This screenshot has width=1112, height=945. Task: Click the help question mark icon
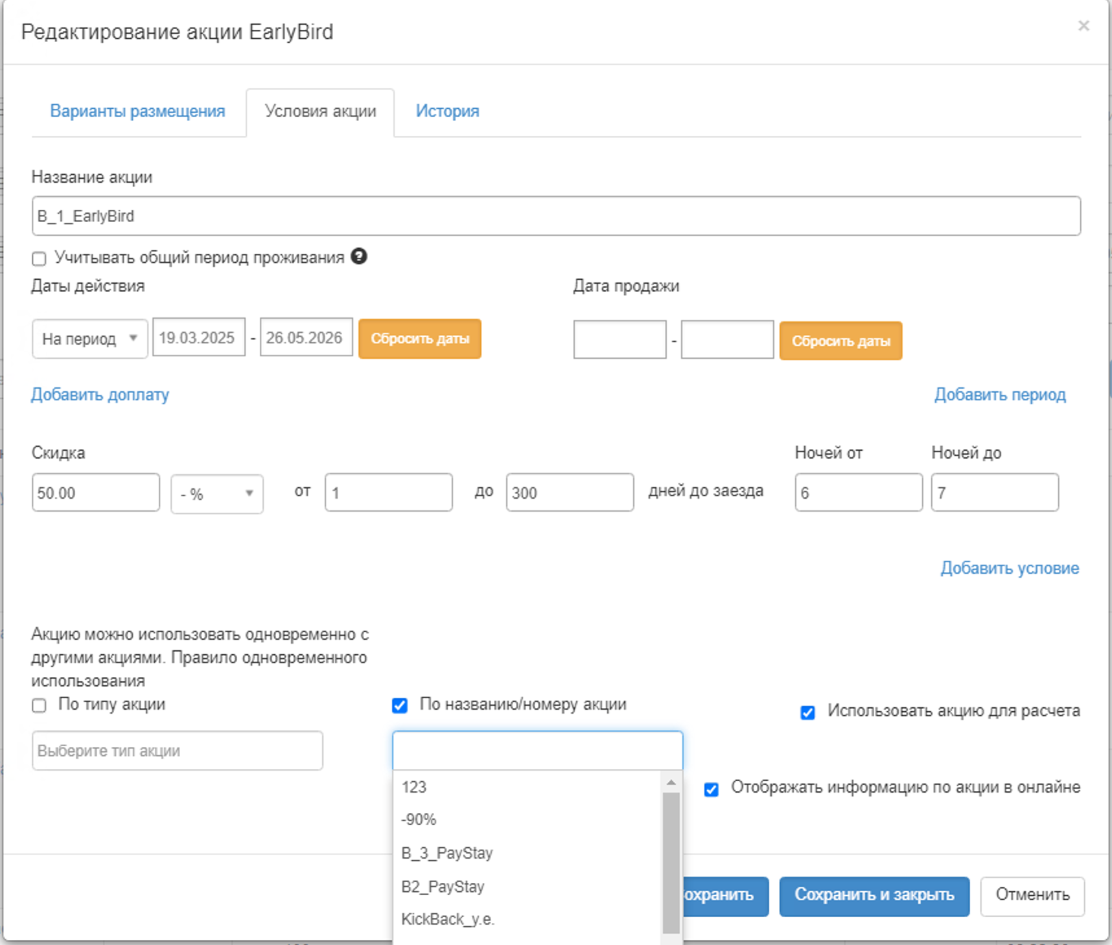click(359, 256)
